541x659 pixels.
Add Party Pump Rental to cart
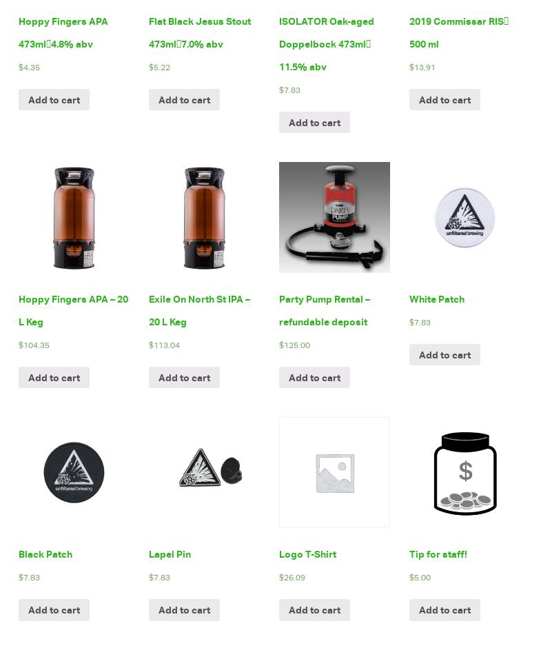[314, 378]
